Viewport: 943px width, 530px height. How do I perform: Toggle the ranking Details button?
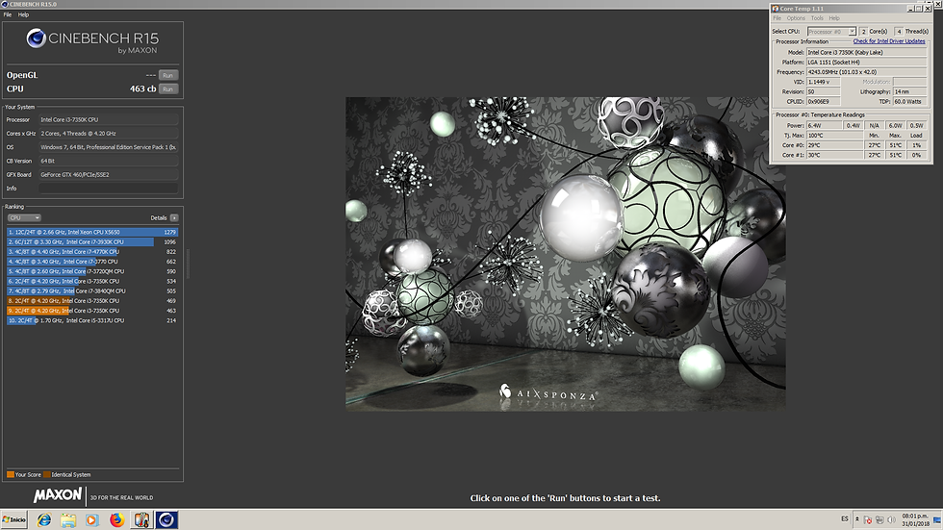click(174, 217)
